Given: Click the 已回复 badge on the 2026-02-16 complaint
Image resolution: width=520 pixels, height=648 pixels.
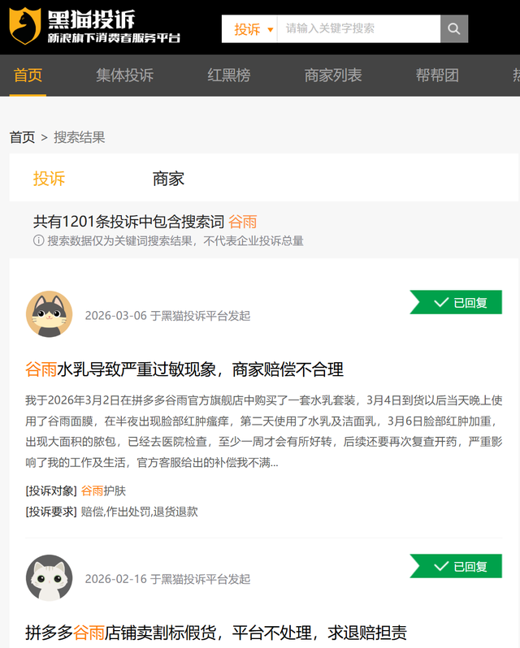Looking at the screenshot, I should click(x=456, y=566).
